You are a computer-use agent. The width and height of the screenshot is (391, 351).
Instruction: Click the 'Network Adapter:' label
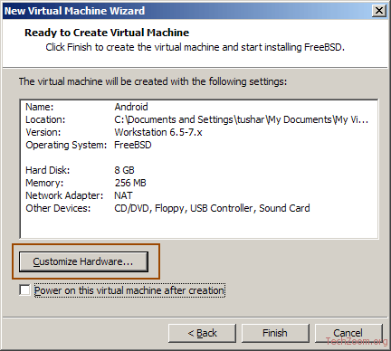[64, 195]
